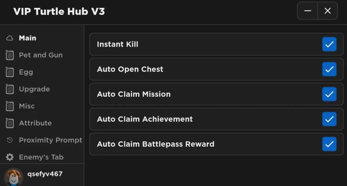
Task: Uncheck Auto Claim Battlepass Reward
Action: [x=329, y=144]
